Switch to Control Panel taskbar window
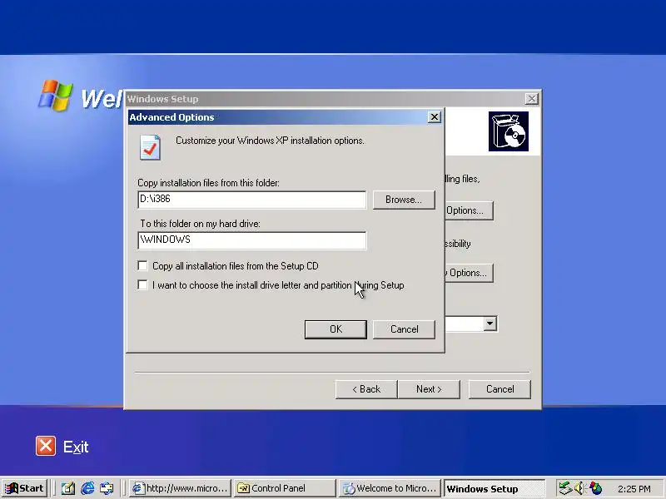Image resolution: width=666 pixels, height=499 pixels. tap(285, 488)
